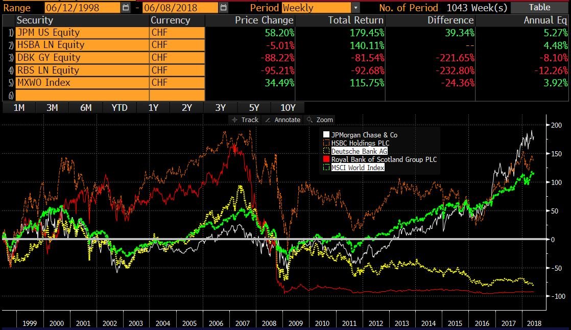Click the Annual Eq column header
The image size is (571, 330).
pos(545,20)
